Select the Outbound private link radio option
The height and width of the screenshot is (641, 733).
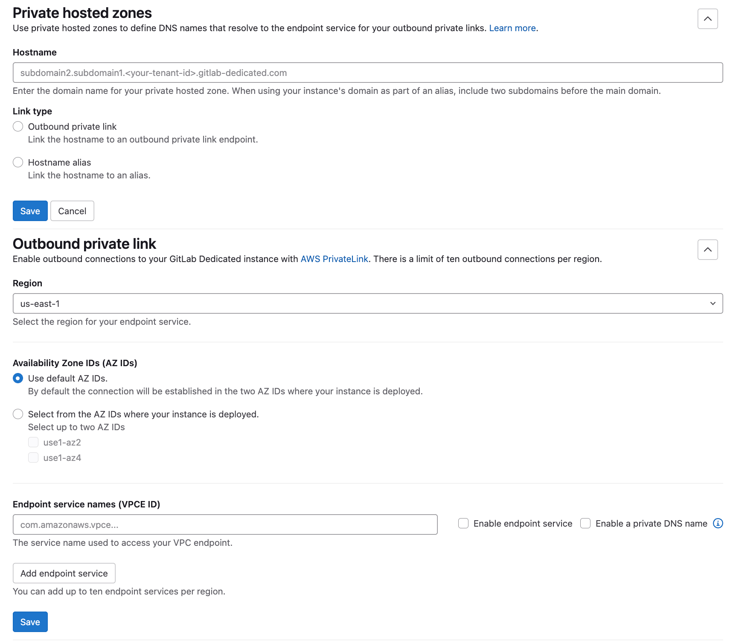click(x=18, y=126)
